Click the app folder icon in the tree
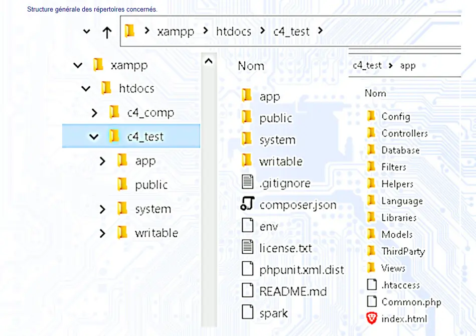 122,160
